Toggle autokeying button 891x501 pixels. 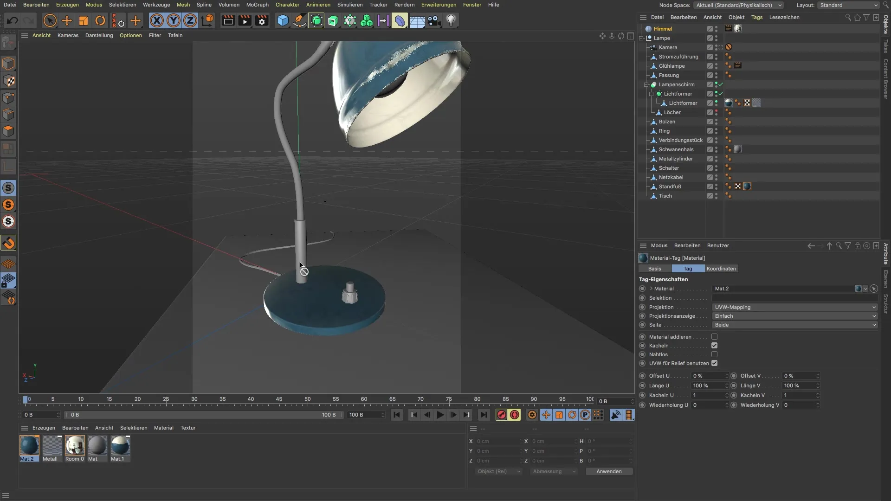(x=514, y=415)
